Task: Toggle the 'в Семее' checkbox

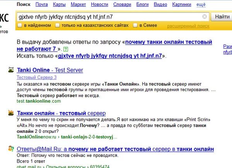Action: 135,25
